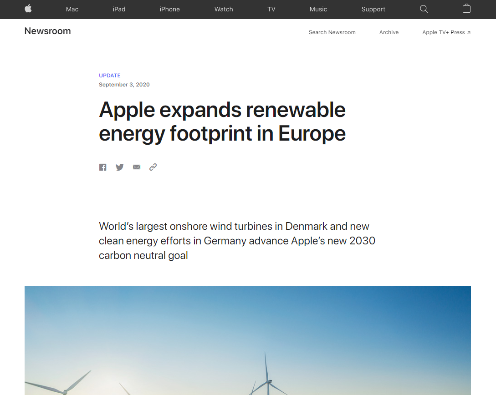
Task: Open the Mac menu item
Action: (x=72, y=9)
